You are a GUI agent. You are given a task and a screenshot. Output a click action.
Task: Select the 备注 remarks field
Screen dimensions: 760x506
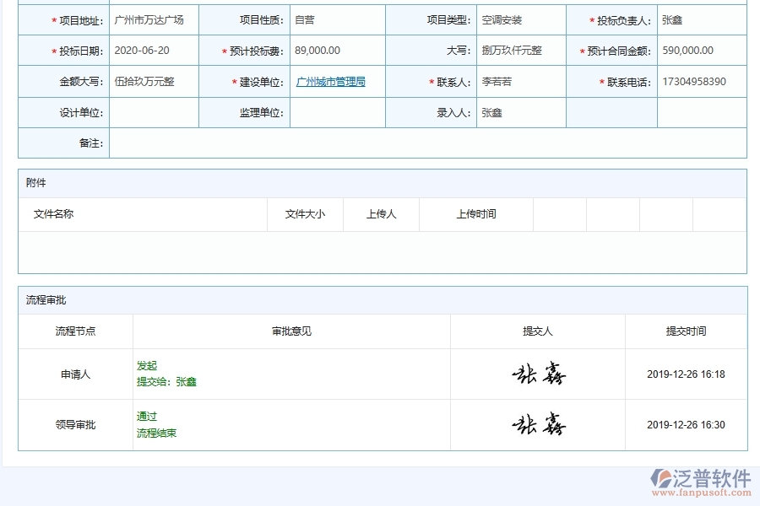click(x=422, y=143)
